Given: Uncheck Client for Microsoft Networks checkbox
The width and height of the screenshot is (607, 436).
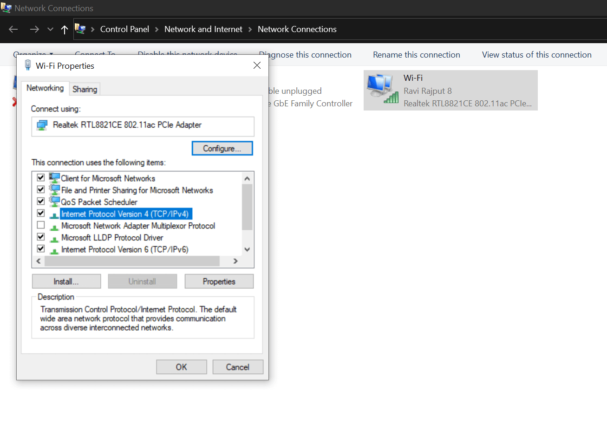Looking at the screenshot, I should [41, 178].
